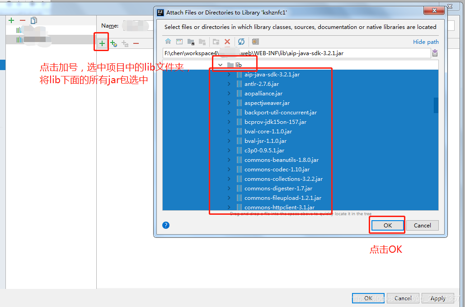
Task: Copy selected library icon in left panel
Action: pyautogui.click(x=34, y=20)
